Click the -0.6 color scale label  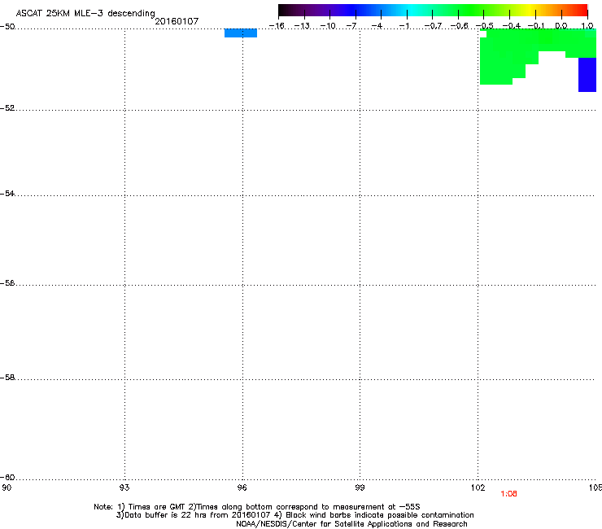[459, 26]
